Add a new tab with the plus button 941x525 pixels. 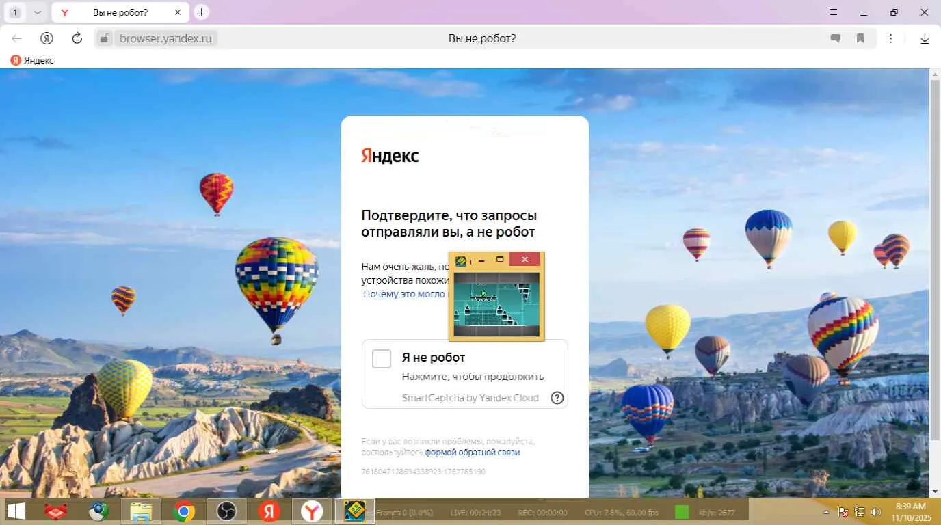201,12
